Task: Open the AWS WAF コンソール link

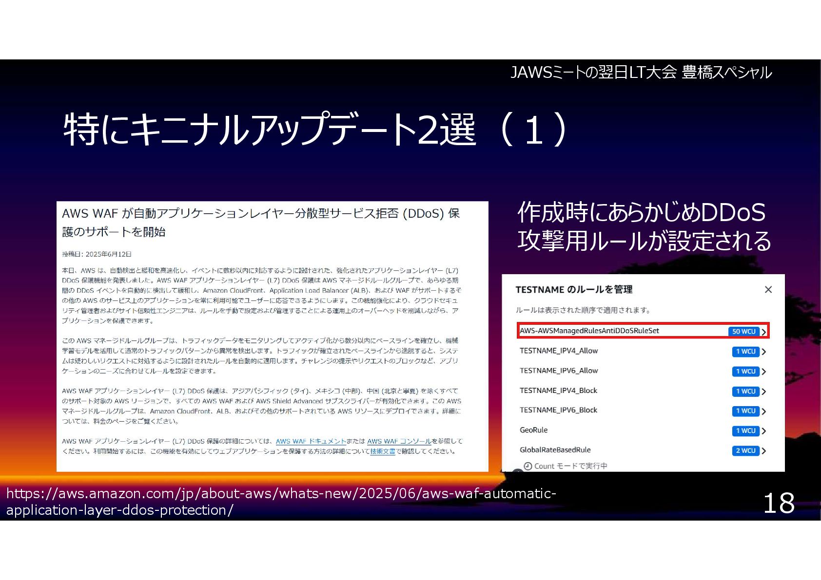Action: 399,441
